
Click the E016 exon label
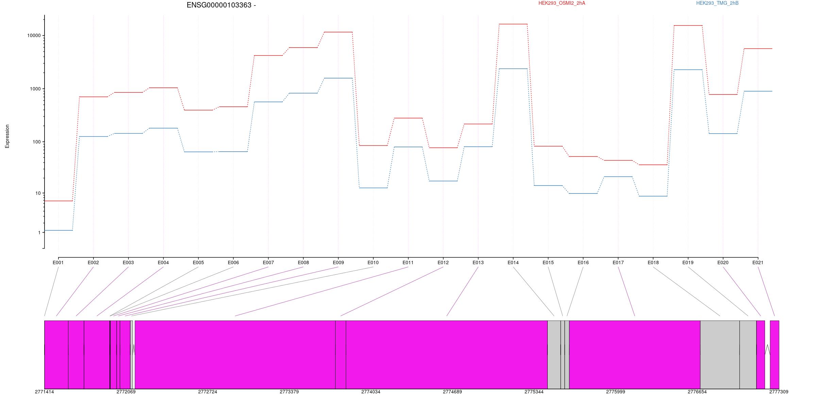tap(583, 262)
